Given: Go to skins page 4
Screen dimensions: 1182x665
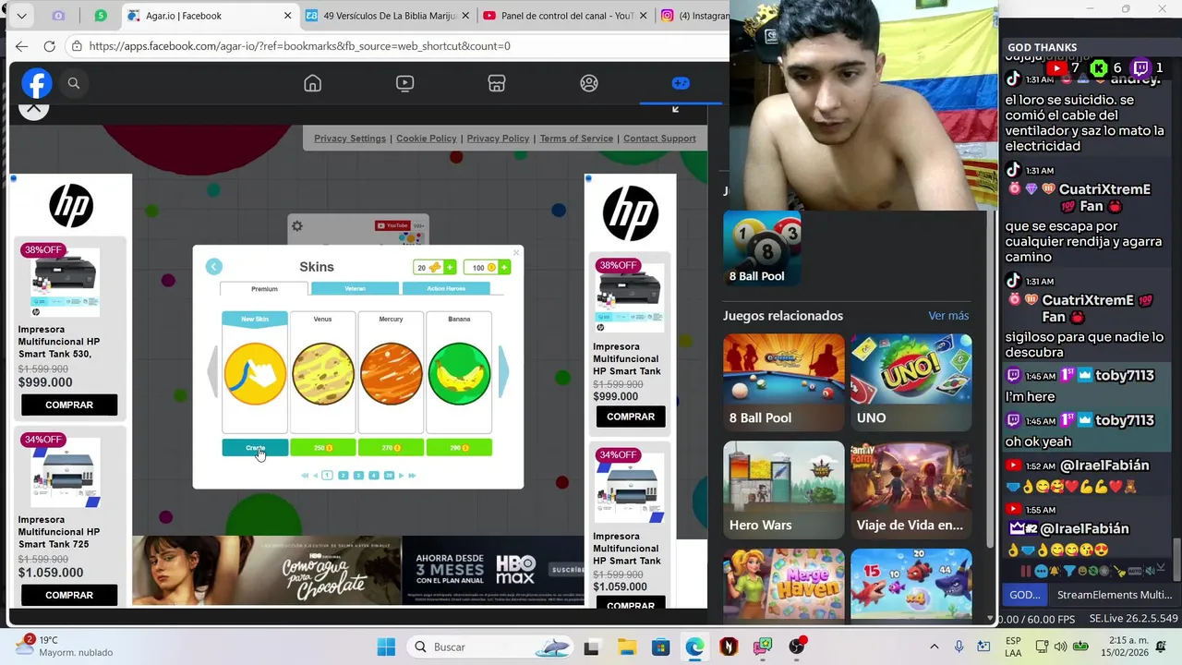Looking at the screenshot, I should (x=373, y=476).
